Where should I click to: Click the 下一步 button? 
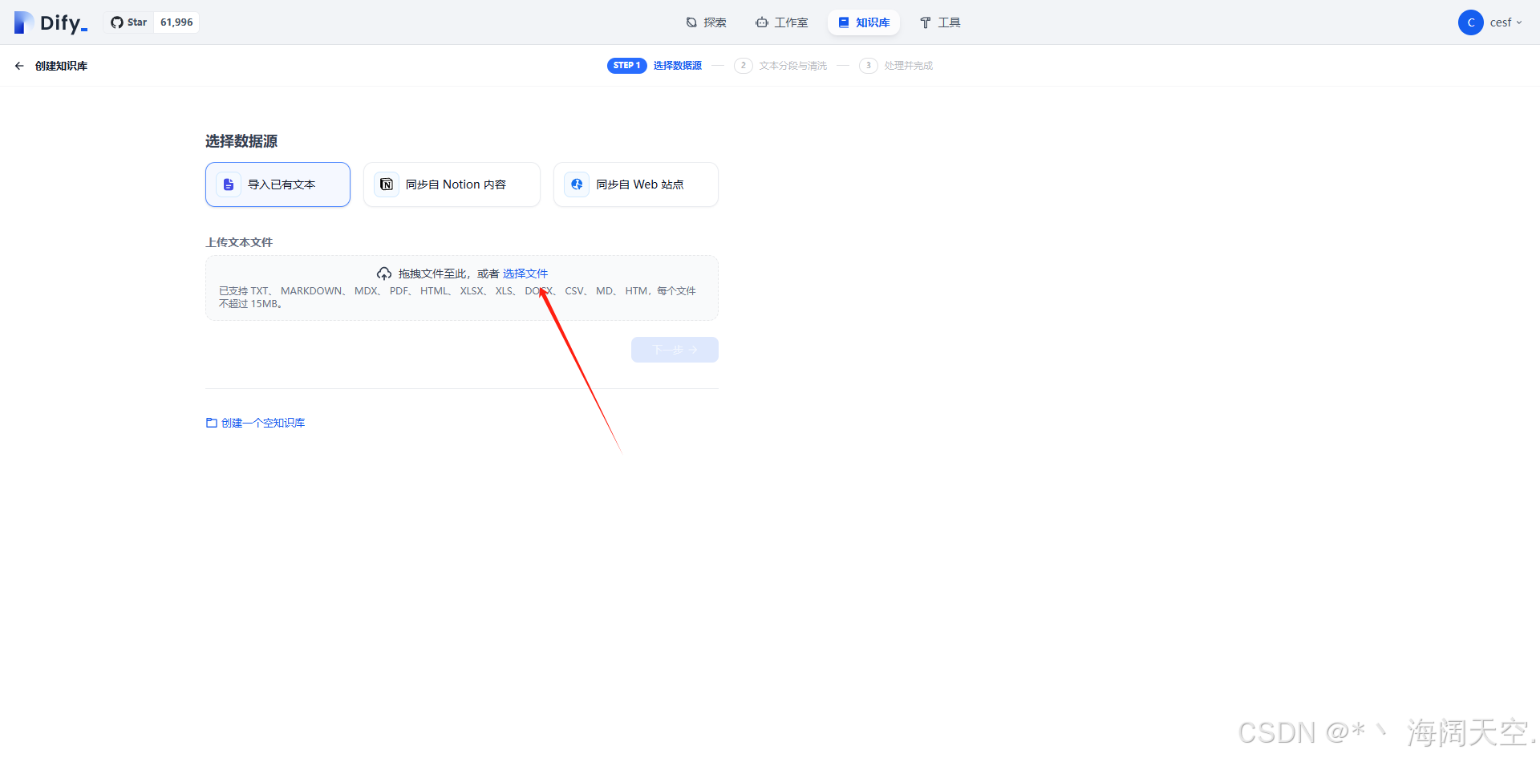click(675, 350)
